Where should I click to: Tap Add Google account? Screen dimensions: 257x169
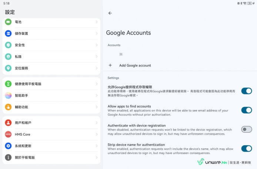pos(135,66)
